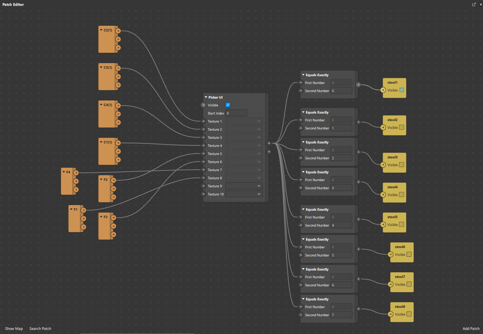Open the Texture 7 dropdown

244,170
